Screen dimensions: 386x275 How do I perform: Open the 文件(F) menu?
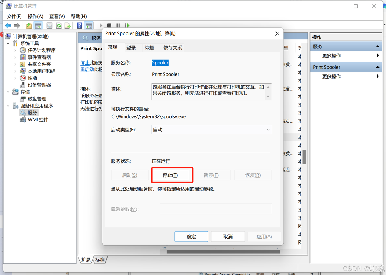[14, 16]
